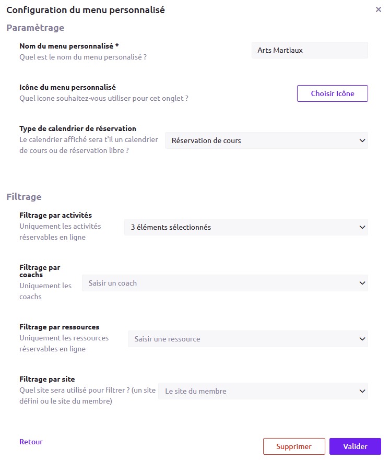The width and height of the screenshot is (390, 461).
Task: Go back using the Retour link
Action: pyautogui.click(x=31, y=442)
